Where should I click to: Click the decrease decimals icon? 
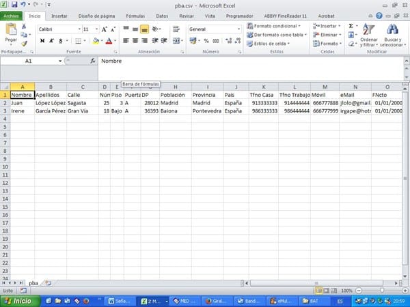237,41
